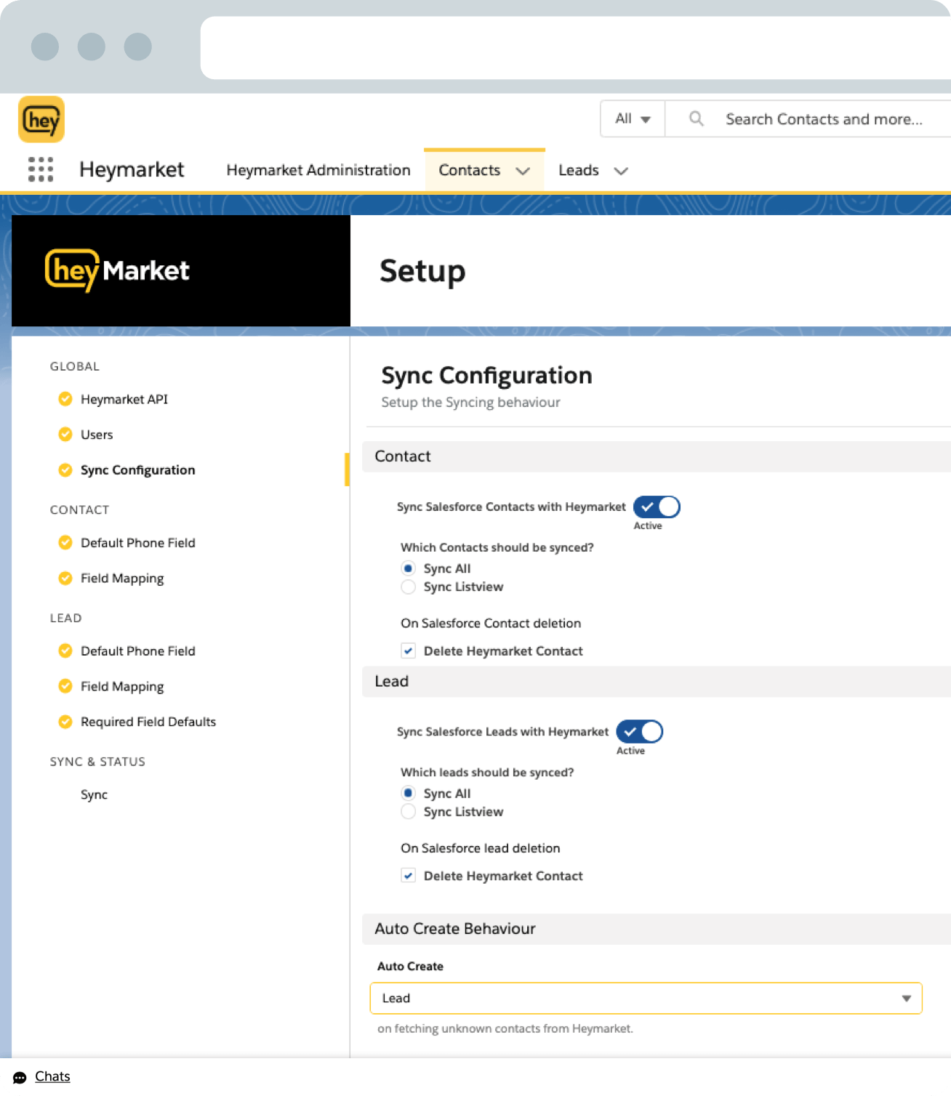Uncheck Delete Heymarket Contact on Contact deletion
Image resolution: width=951 pixels, height=1096 pixels.
tap(409, 651)
